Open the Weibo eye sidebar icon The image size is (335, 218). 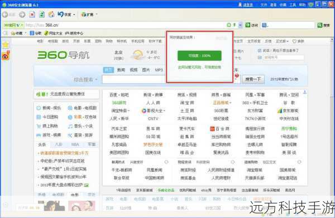click(6, 56)
